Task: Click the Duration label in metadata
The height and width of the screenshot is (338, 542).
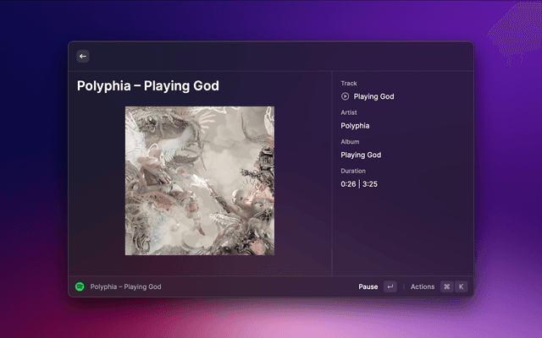Action: (x=353, y=171)
